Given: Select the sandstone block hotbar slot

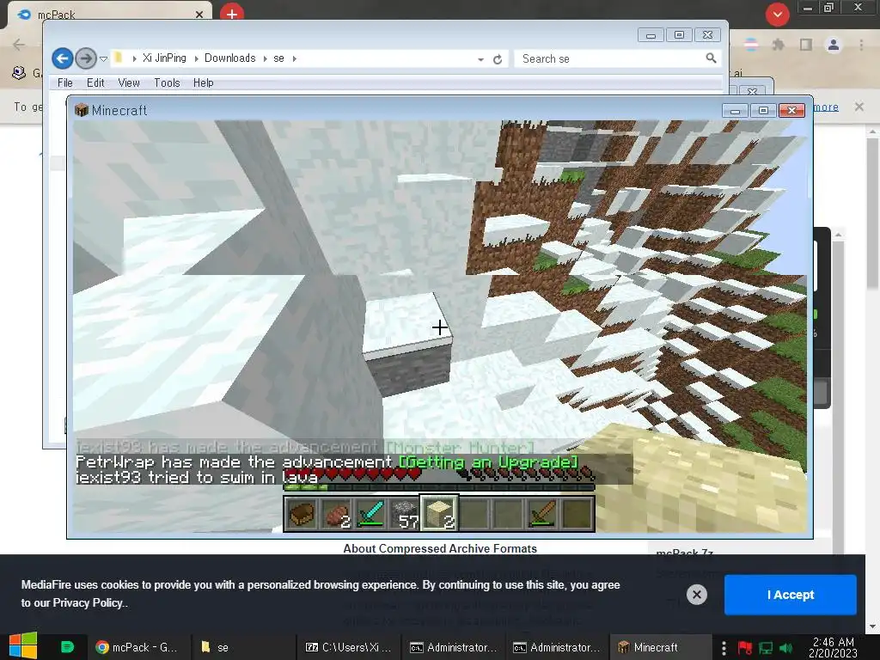Looking at the screenshot, I should click(x=439, y=513).
